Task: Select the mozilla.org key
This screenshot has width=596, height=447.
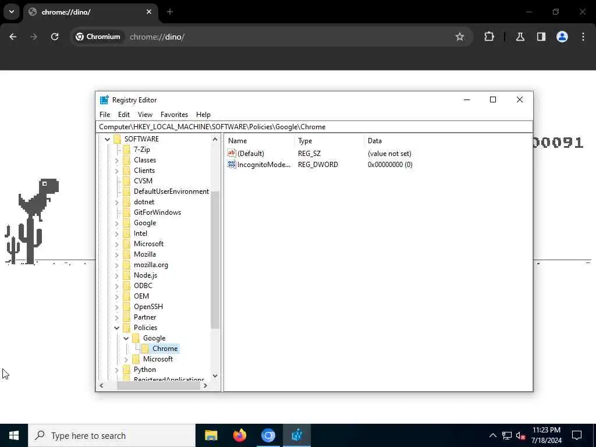Action: click(x=151, y=265)
